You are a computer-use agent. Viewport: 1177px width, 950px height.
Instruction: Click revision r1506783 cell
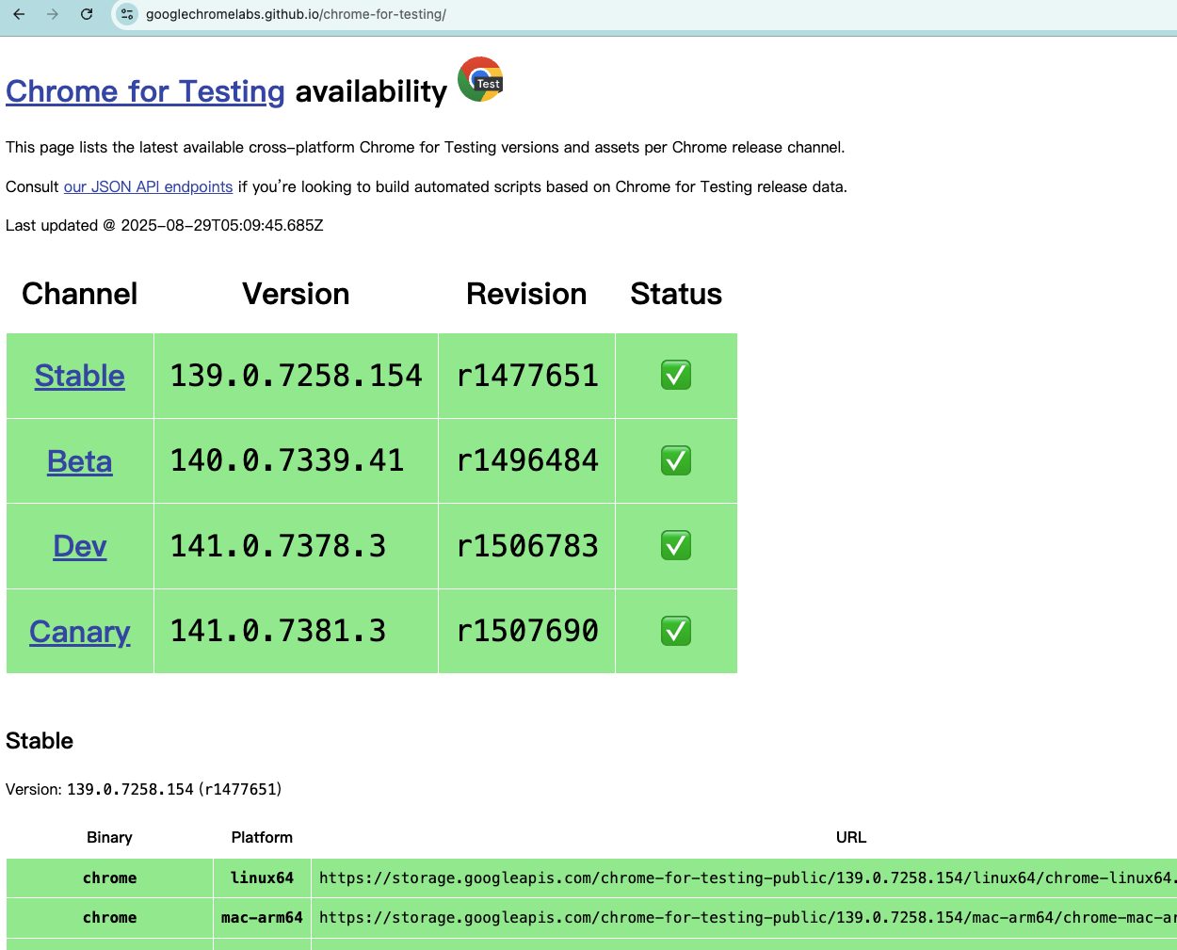(x=527, y=546)
